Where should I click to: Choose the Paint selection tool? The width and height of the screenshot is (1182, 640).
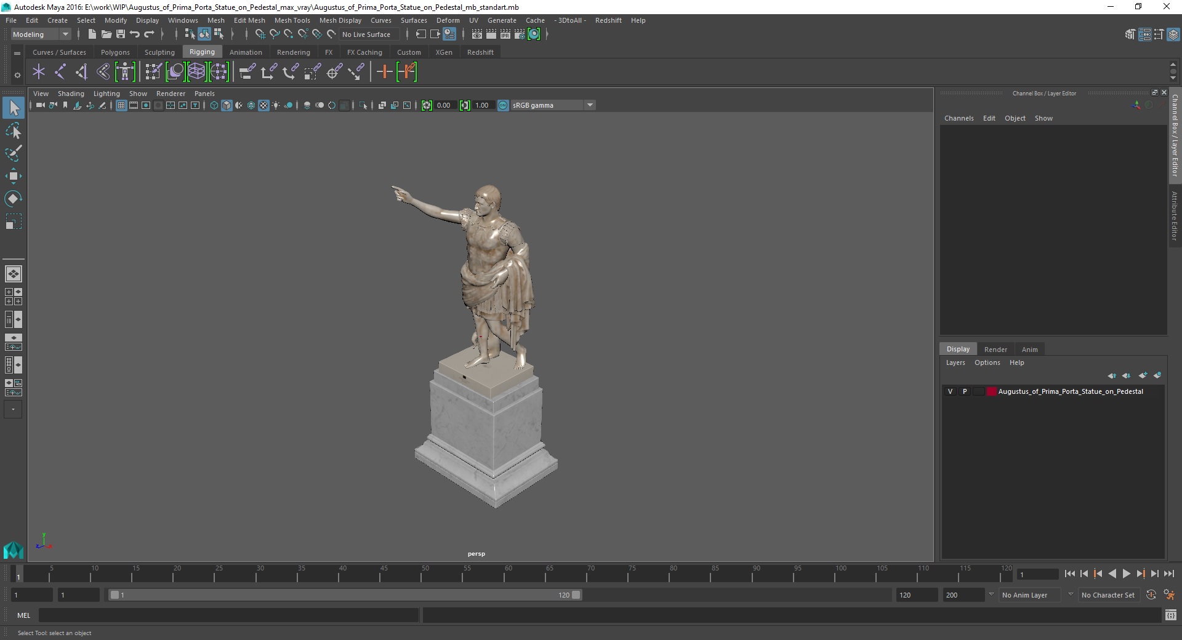point(14,153)
